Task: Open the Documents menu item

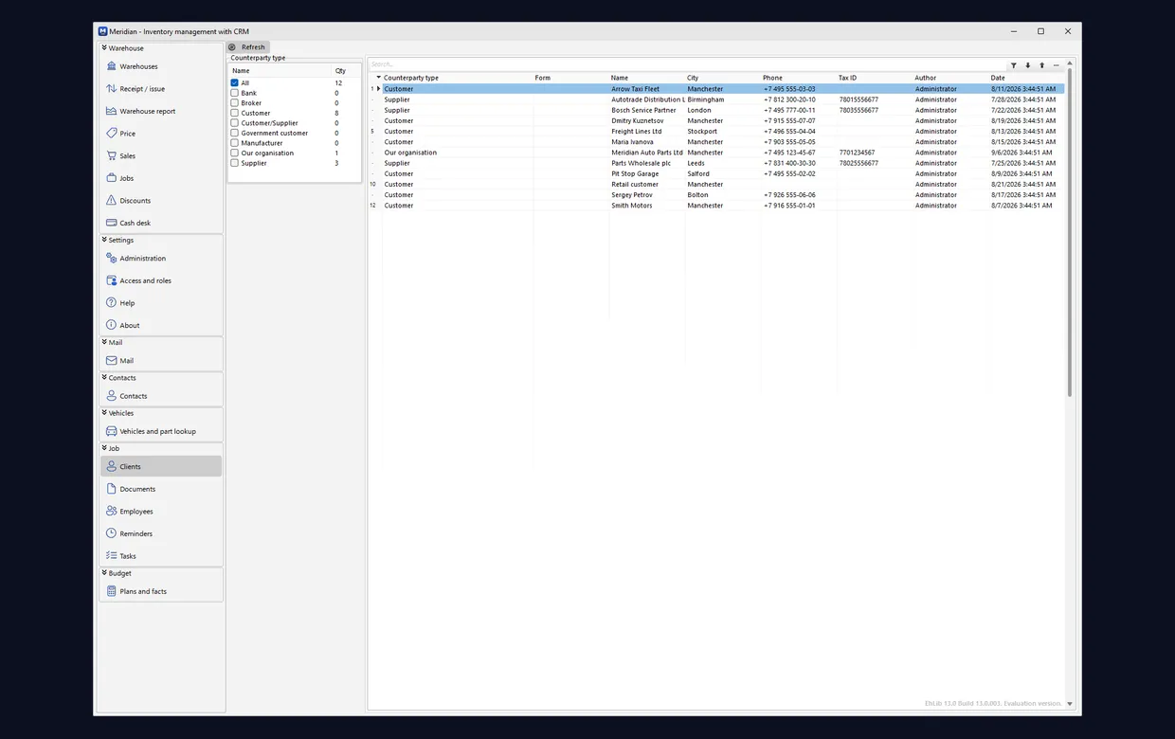Action: [x=161, y=489]
